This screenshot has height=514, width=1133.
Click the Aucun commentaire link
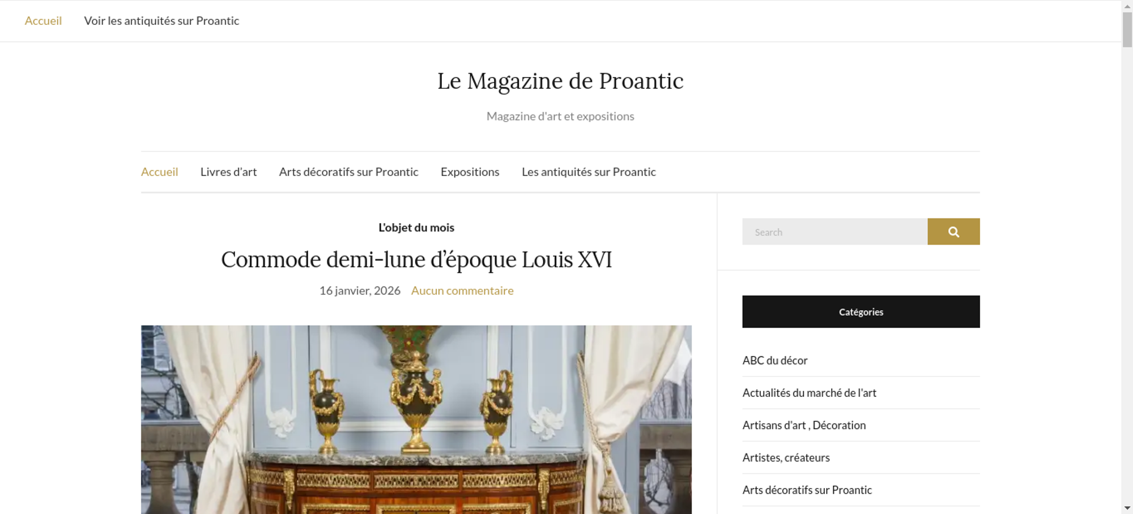tap(462, 290)
